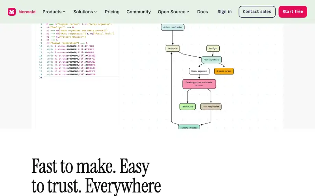Click line number 20 in code editor
This screenshot has width=315, height=196.
point(41,78)
